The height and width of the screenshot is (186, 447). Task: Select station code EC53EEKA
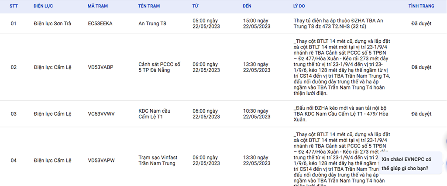(x=100, y=24)
